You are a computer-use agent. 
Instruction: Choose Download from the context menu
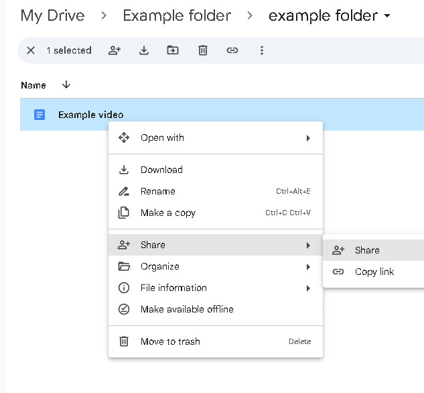click(161, 170)
